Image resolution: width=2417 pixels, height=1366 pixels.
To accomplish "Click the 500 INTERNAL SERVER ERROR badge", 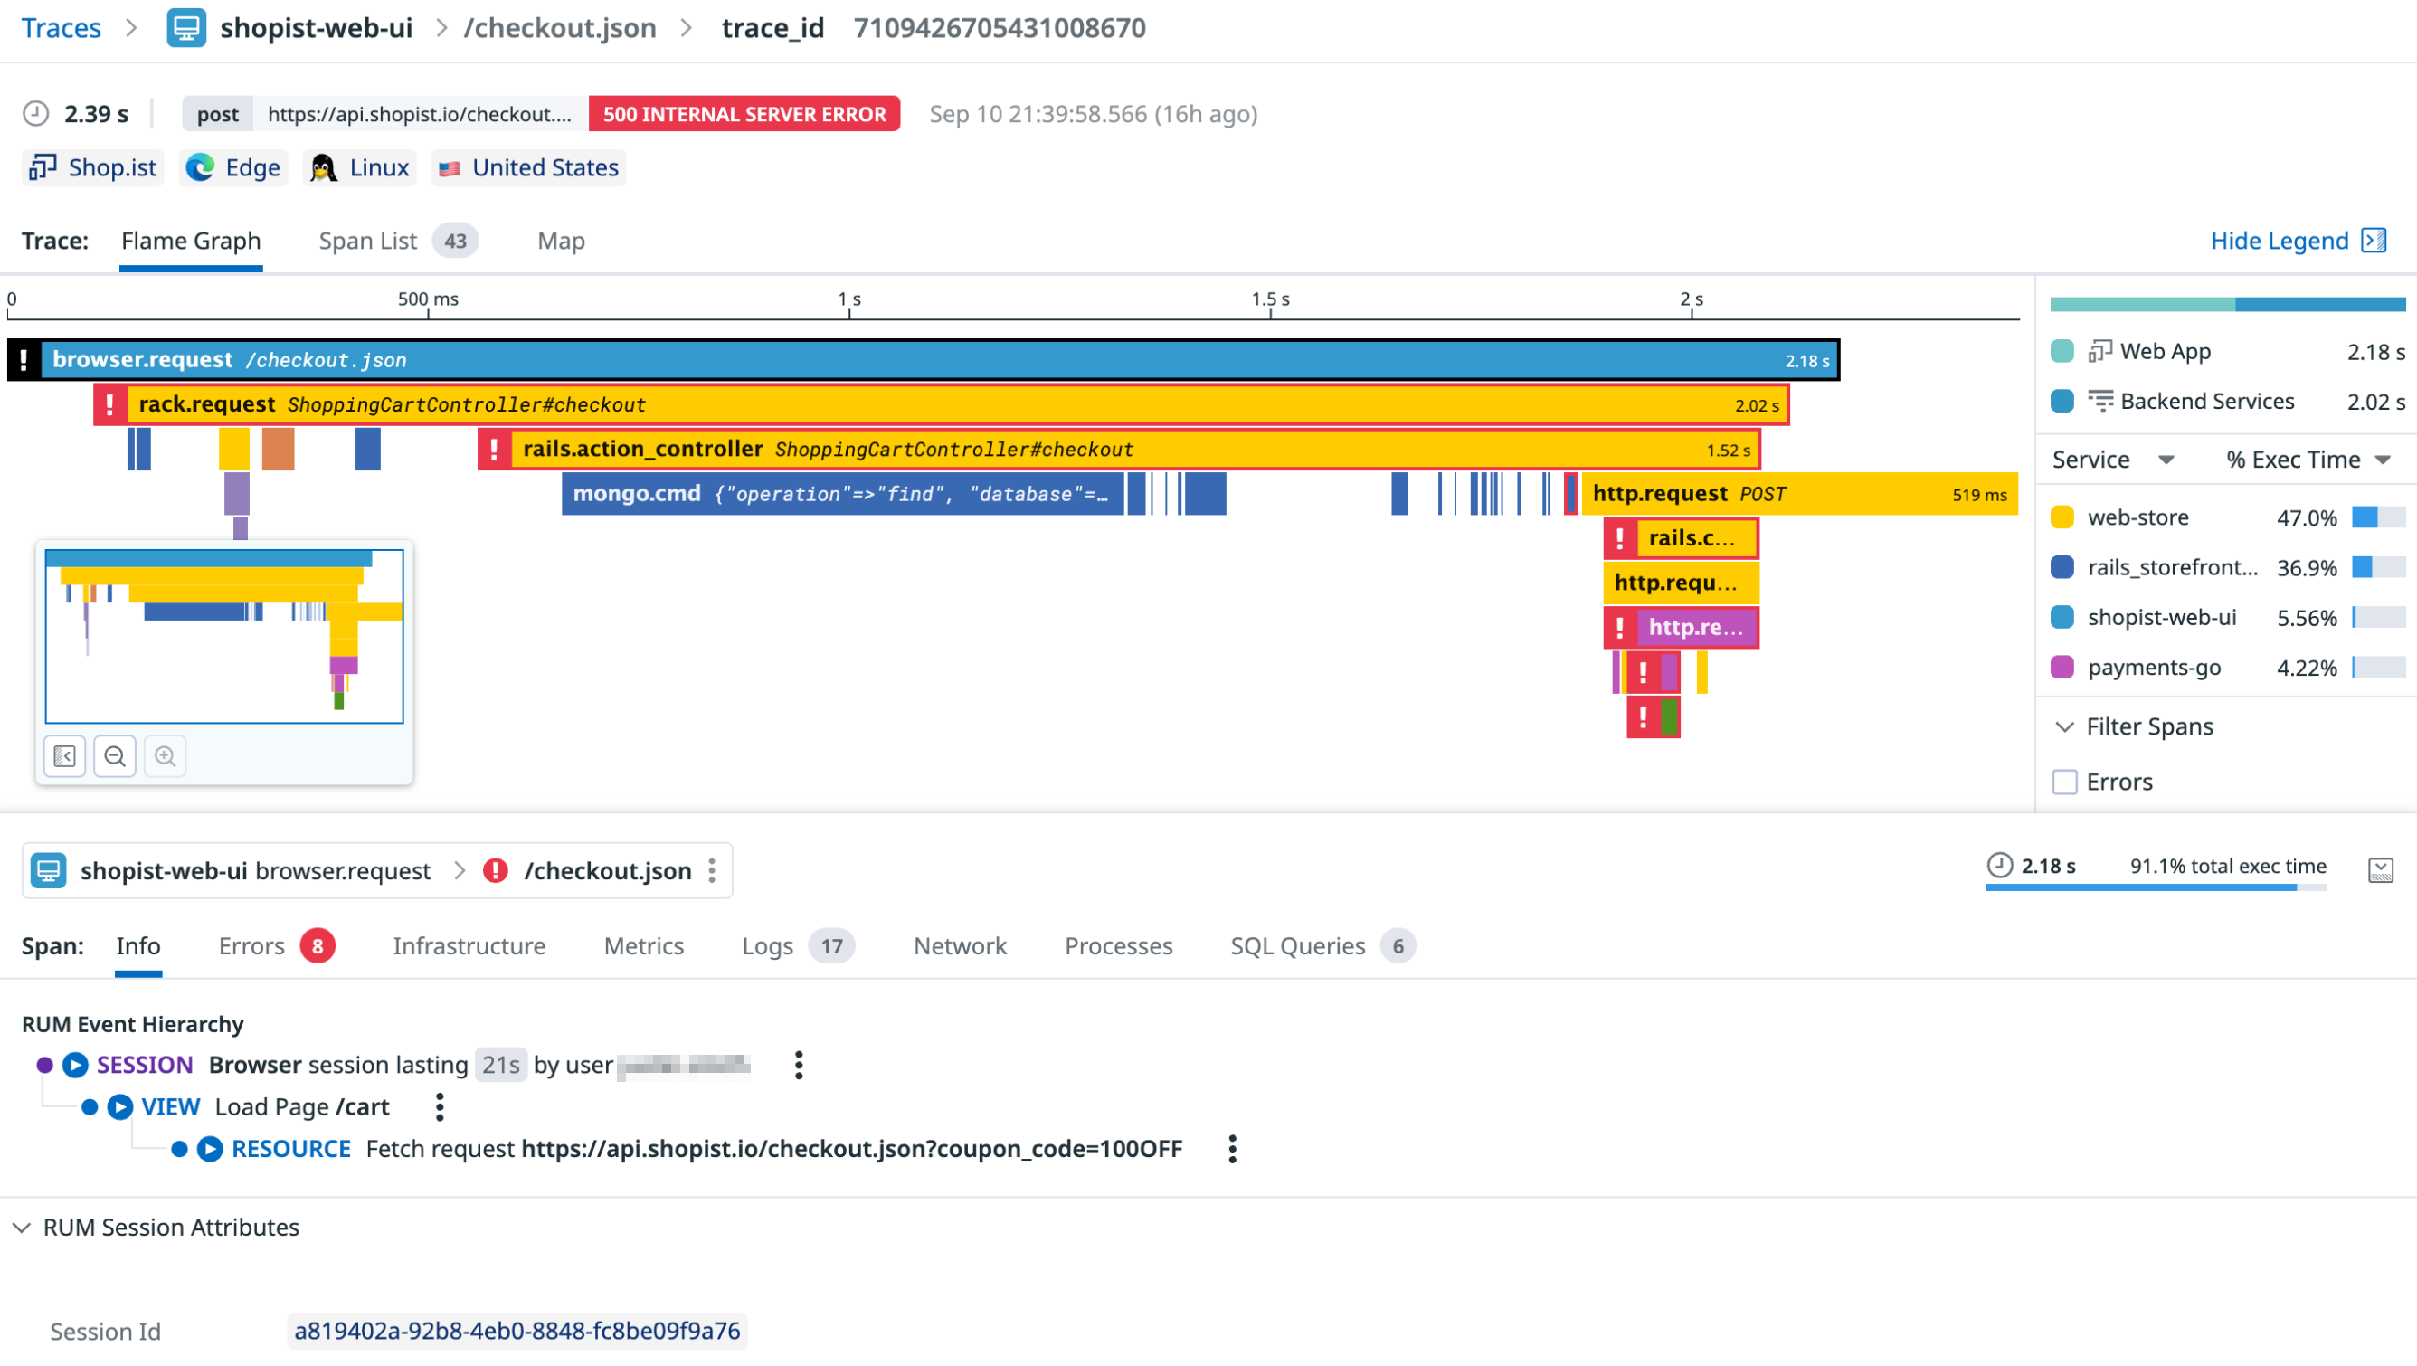I will (744, 113).
